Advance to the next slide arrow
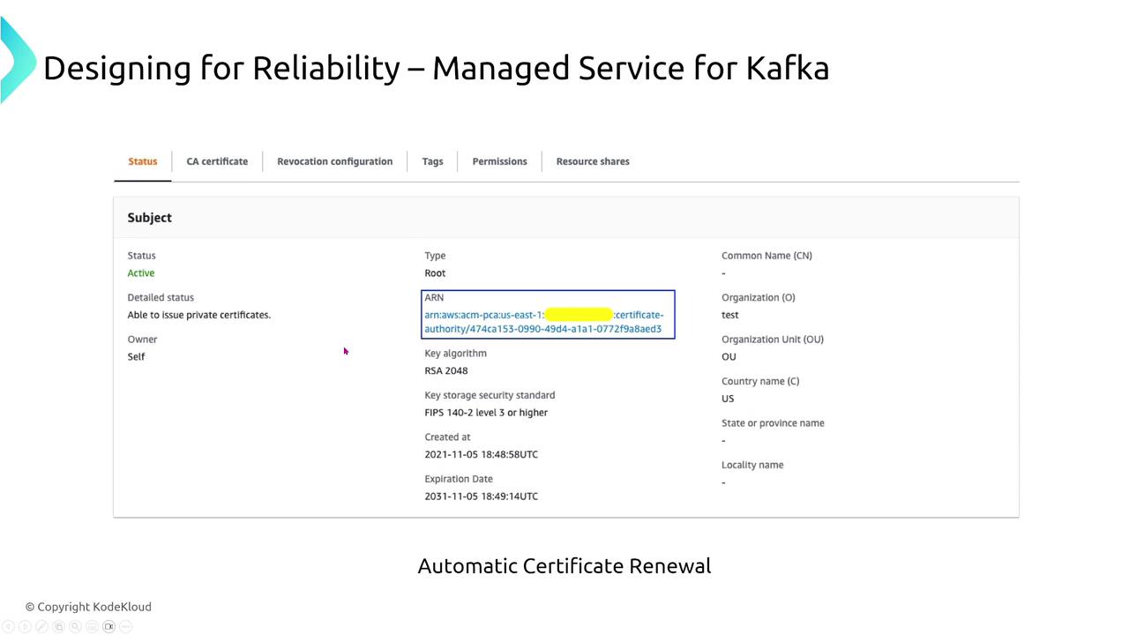The width and height of the screenshot is (1129, 635). 25,627
